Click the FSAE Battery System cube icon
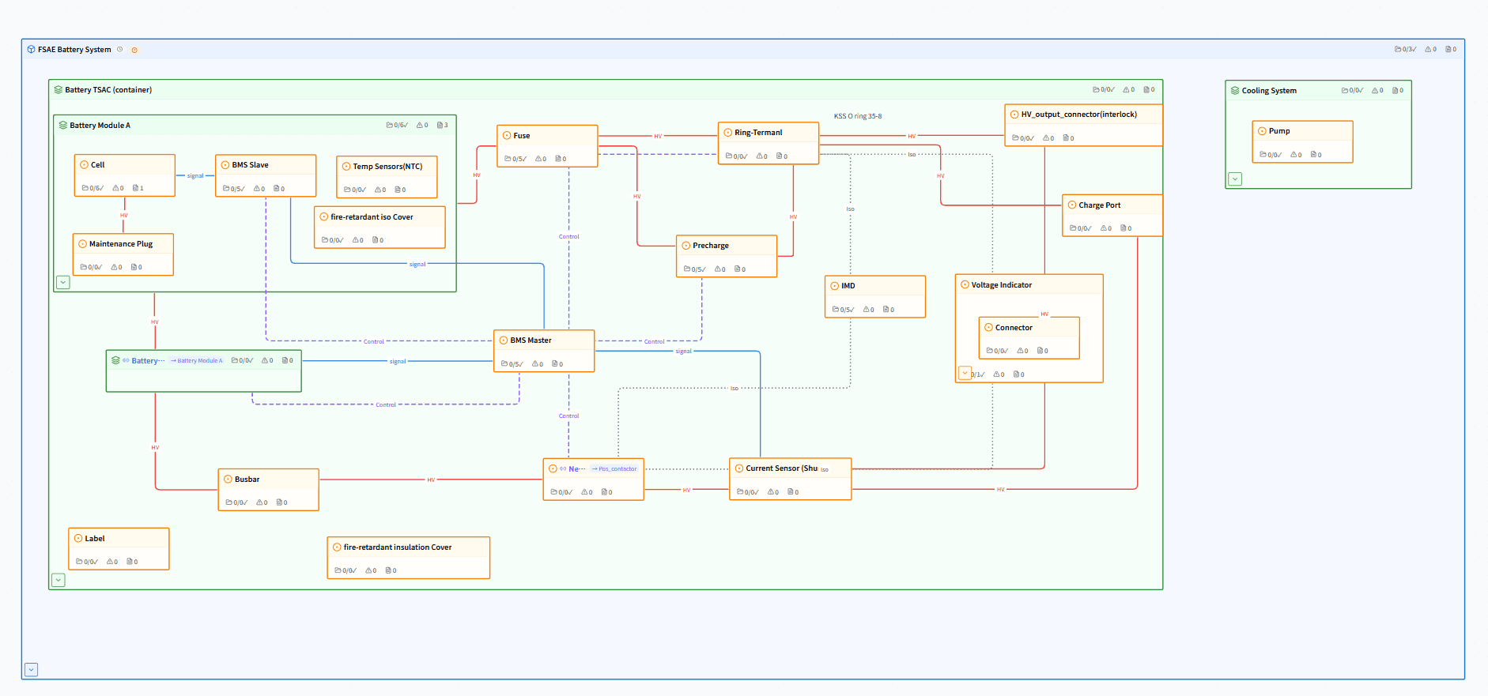This screenshot has width=1488, height=696. [31, 50]
